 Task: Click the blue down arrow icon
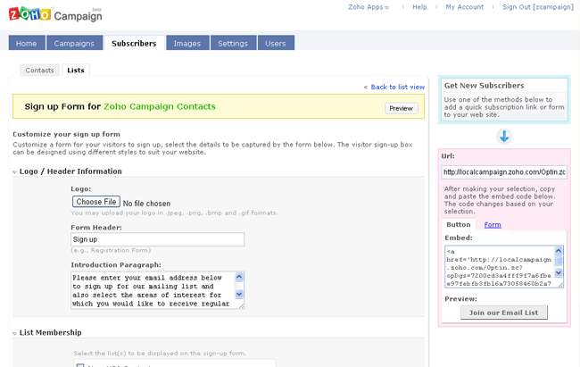(504, 137)
